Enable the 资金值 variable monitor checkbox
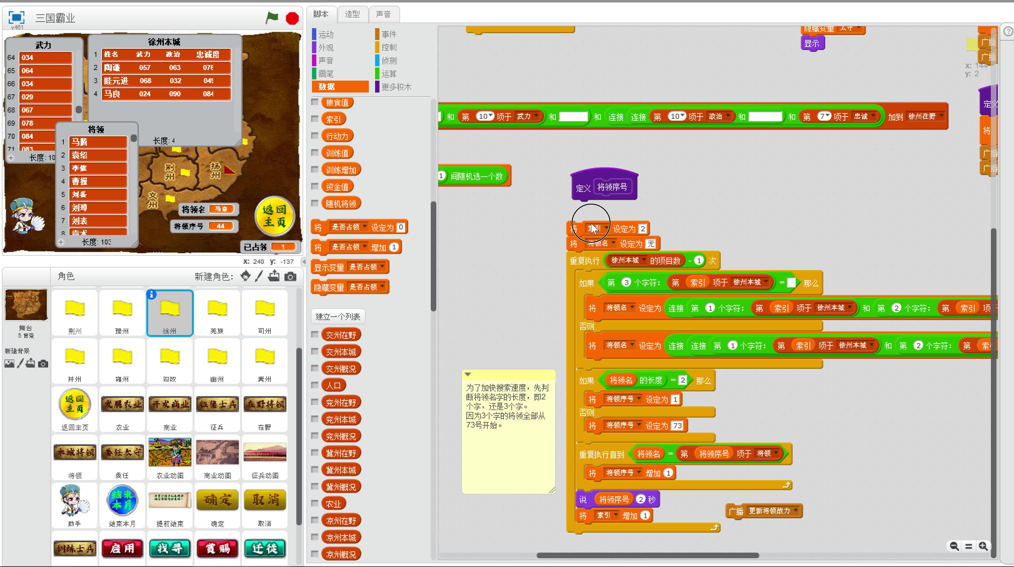The image size is (1014, 567). 314,186
